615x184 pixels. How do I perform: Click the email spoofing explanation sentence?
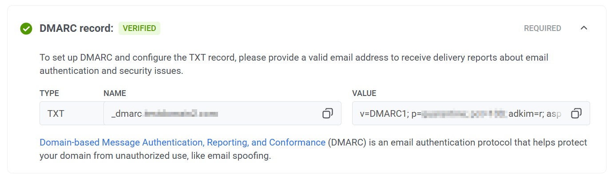pyautogui.click(x=155, y=156)
